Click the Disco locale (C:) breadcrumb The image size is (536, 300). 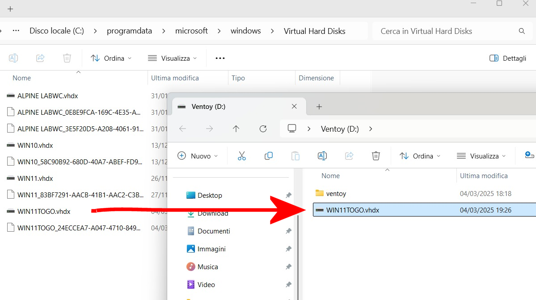(57, 31)
